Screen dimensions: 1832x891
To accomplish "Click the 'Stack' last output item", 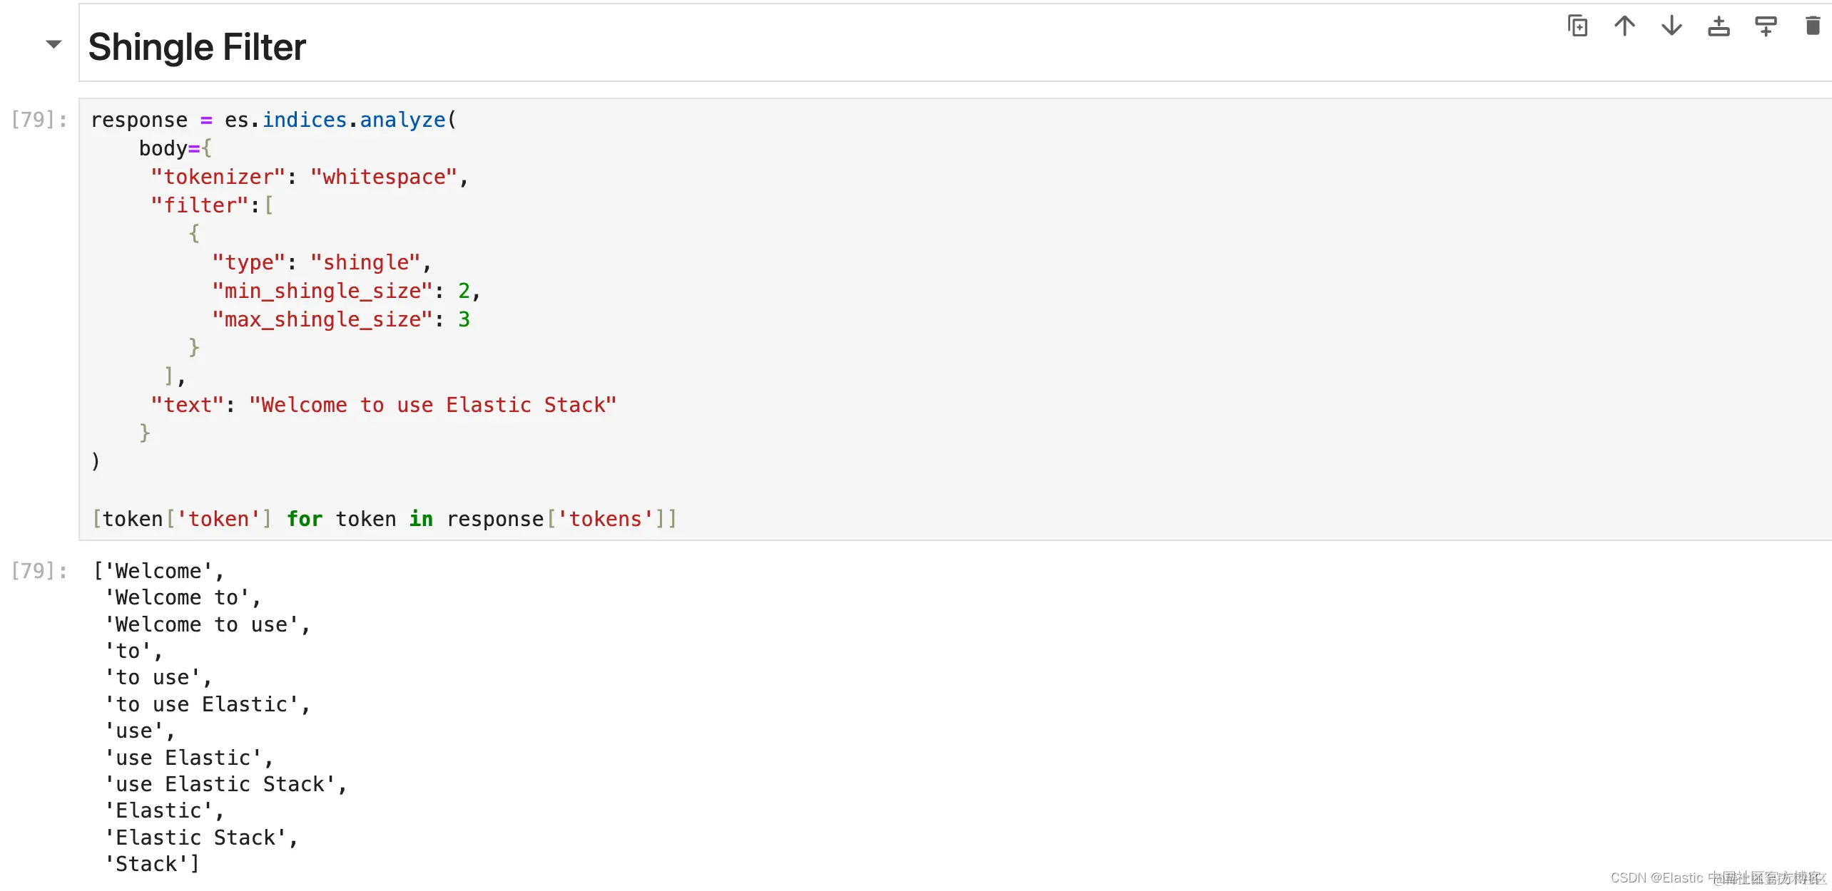I will tap(147, 864).
